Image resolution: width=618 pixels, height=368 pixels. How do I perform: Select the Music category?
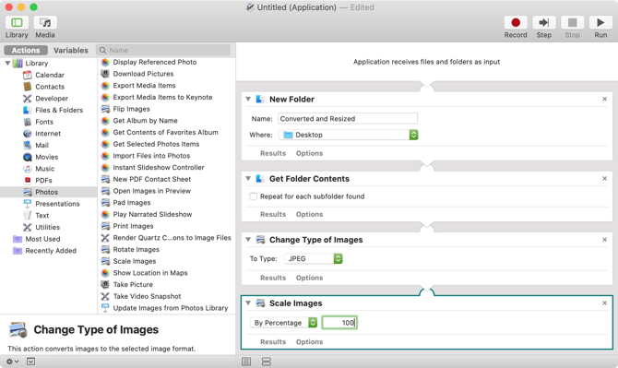44,169
